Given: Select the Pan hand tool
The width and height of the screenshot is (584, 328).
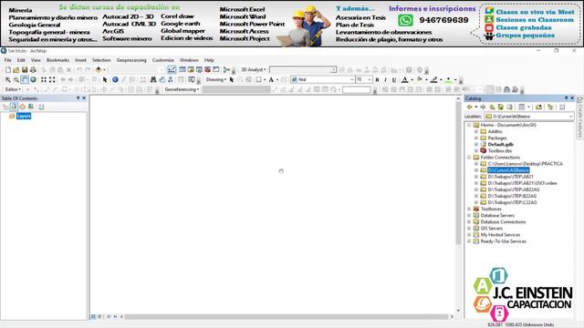Looking at the screenshot, I should (25, 79).
